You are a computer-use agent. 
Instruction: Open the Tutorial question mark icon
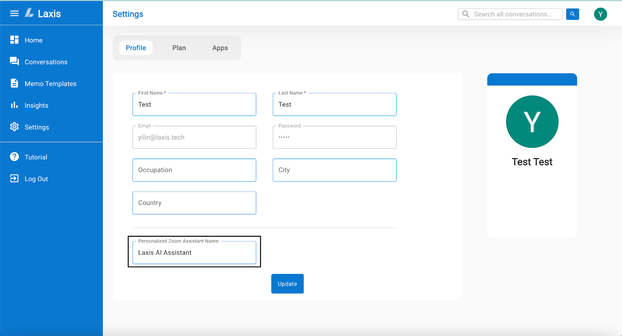tap(14, 157)
